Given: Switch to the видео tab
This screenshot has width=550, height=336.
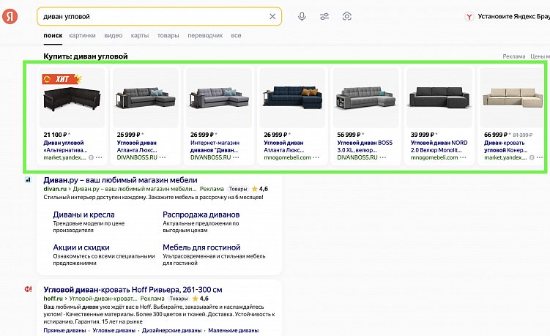Looking at the screenshot, I should tap(114, 35).
